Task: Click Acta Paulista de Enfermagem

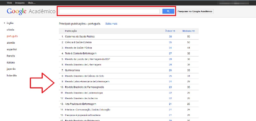Action: pyautogui.click(x=80, y=104)
